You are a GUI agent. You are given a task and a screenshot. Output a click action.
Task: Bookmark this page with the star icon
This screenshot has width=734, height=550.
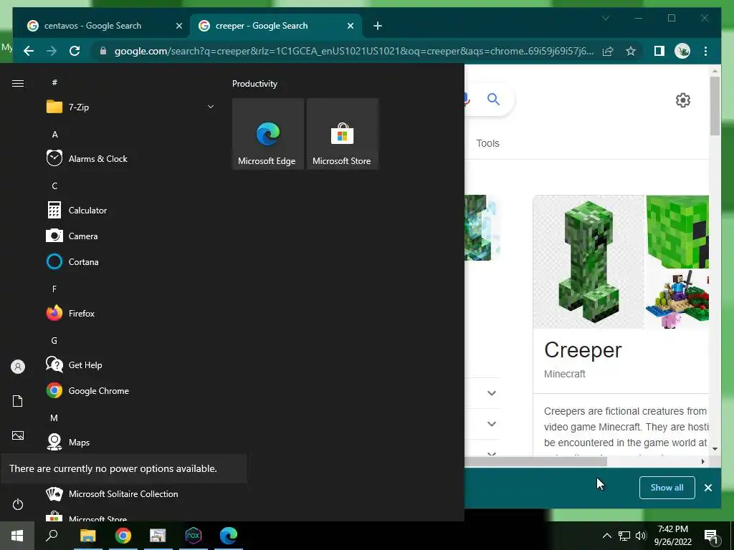631,51
